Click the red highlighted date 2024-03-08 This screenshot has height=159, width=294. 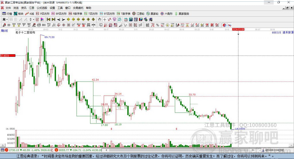coord(238,30)
